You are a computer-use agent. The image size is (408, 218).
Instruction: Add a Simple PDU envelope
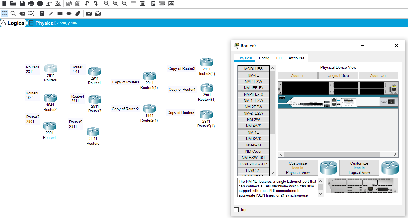coord(89,13)
